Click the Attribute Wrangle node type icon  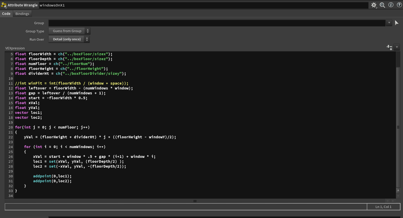pyautogui.click(x=4, y=5)
